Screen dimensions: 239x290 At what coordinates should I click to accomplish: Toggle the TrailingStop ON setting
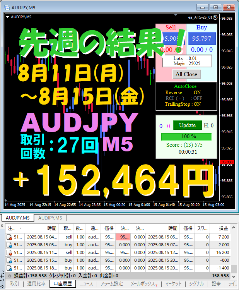click(183, 104)
